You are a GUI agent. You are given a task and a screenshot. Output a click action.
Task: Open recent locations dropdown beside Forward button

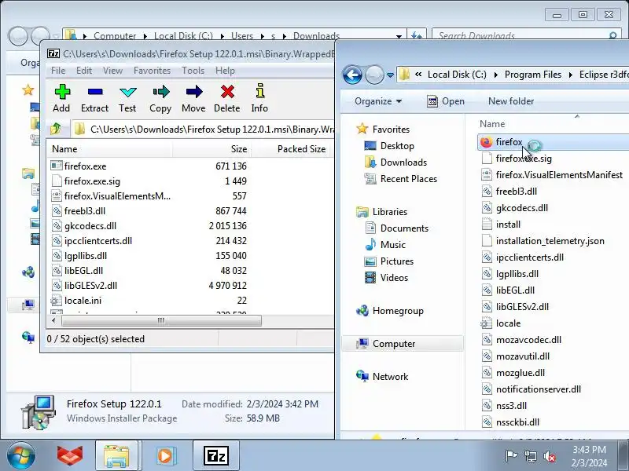pyautogui.click(x=390, y=75)
